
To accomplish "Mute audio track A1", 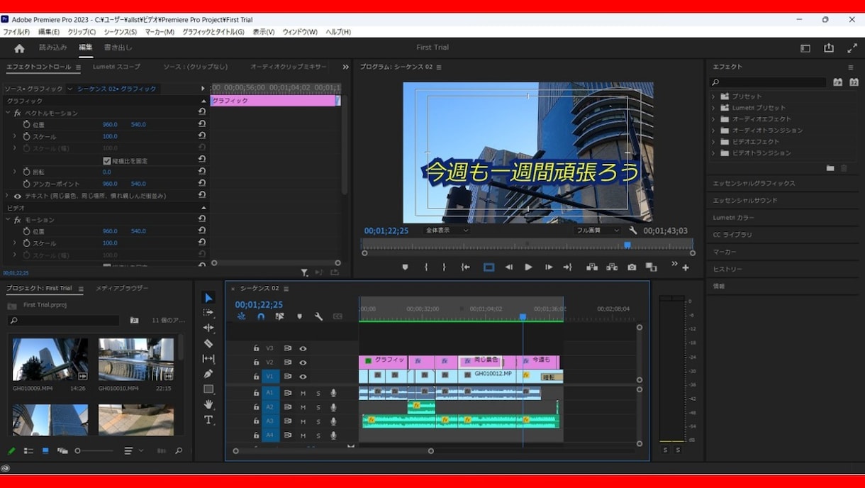I will [303, 393].
